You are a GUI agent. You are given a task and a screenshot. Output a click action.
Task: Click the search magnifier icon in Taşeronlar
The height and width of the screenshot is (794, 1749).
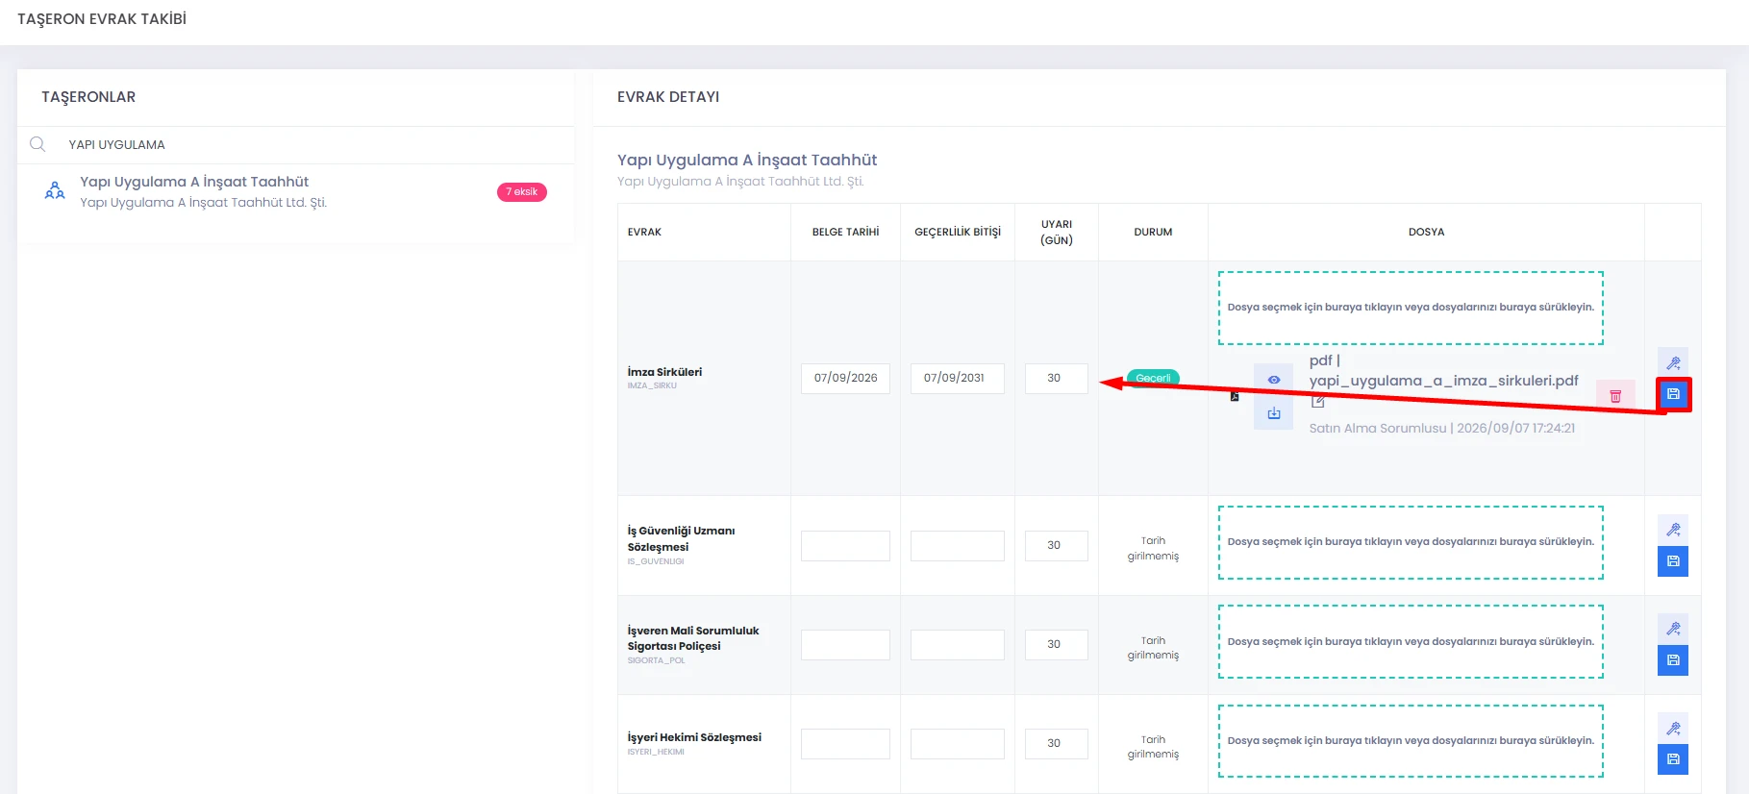[x=37, y=144]
